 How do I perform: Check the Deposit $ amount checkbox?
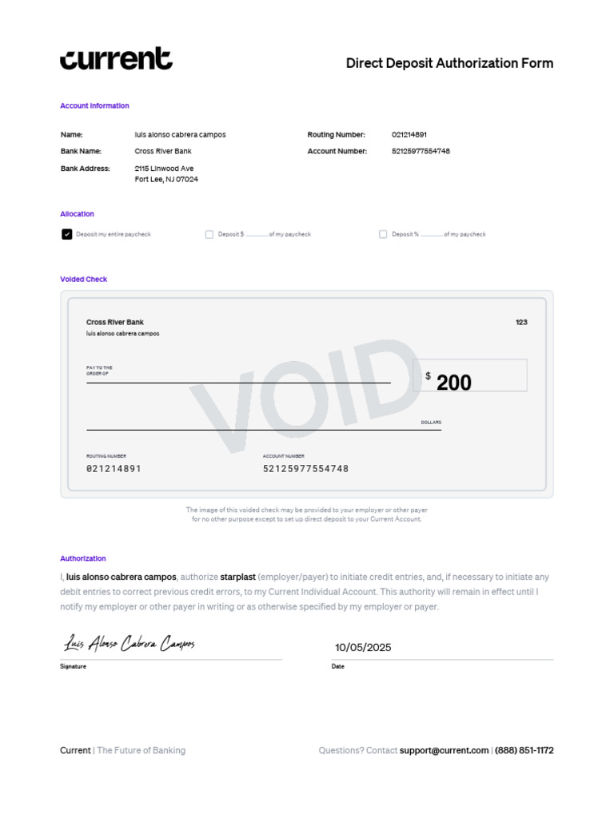click(x=209, y=234)
